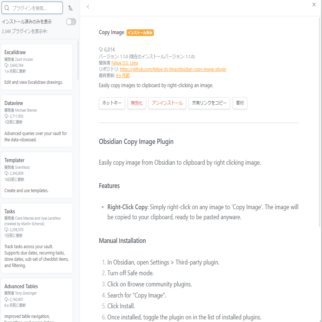This screenshot has width=322, height=322.
Task: Click the バージョン: 1.1.0 version text
Action: pyautogui.click(x=147, y=56)
